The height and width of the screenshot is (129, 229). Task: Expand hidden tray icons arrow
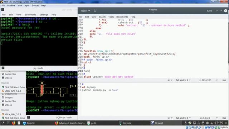211,123
